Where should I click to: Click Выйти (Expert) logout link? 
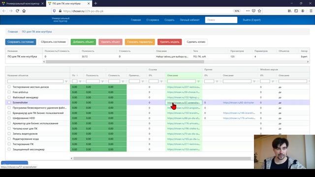[252, 20]
